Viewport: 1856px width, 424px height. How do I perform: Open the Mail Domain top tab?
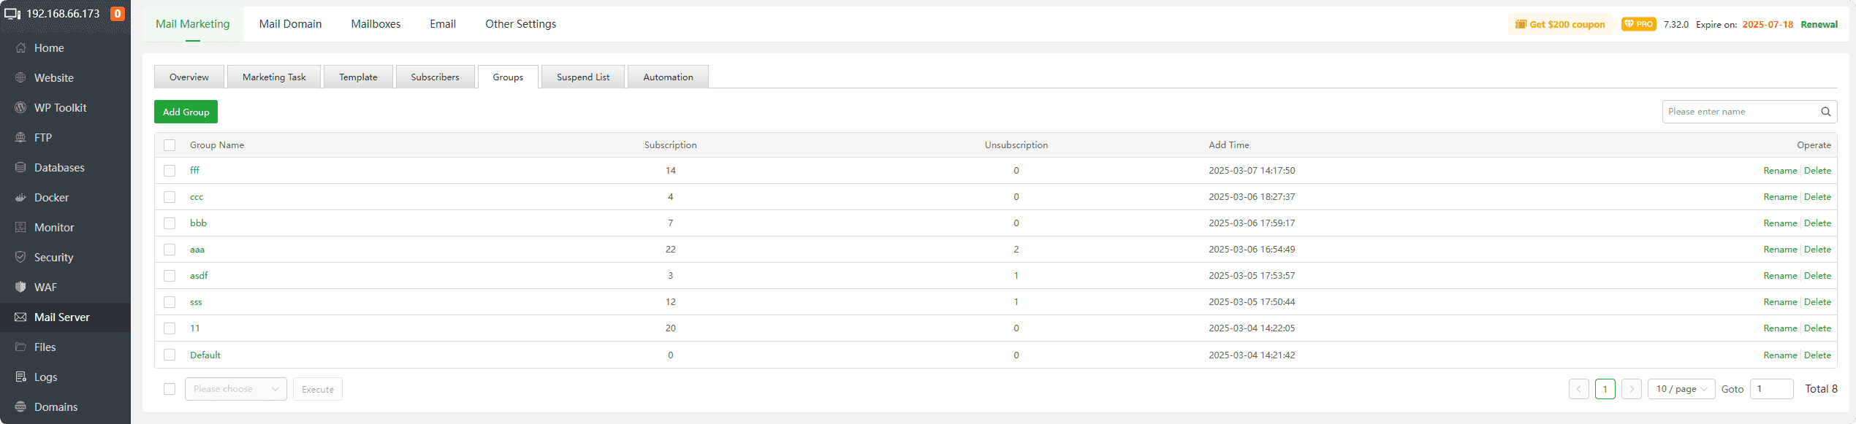[x=290, y=24]
